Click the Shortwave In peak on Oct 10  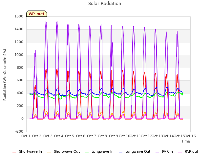122,70
